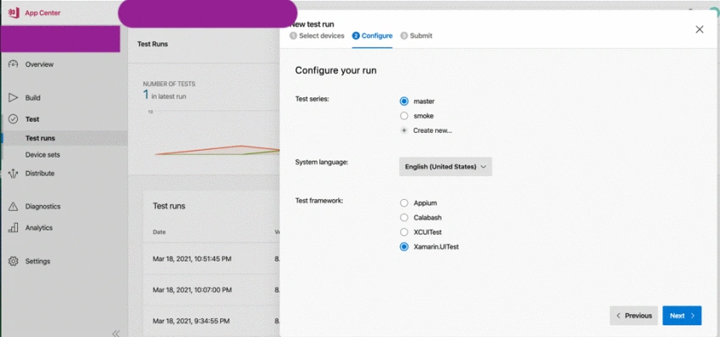Click the Diagnostics warning triangle icon

click(x=14, y=207)
